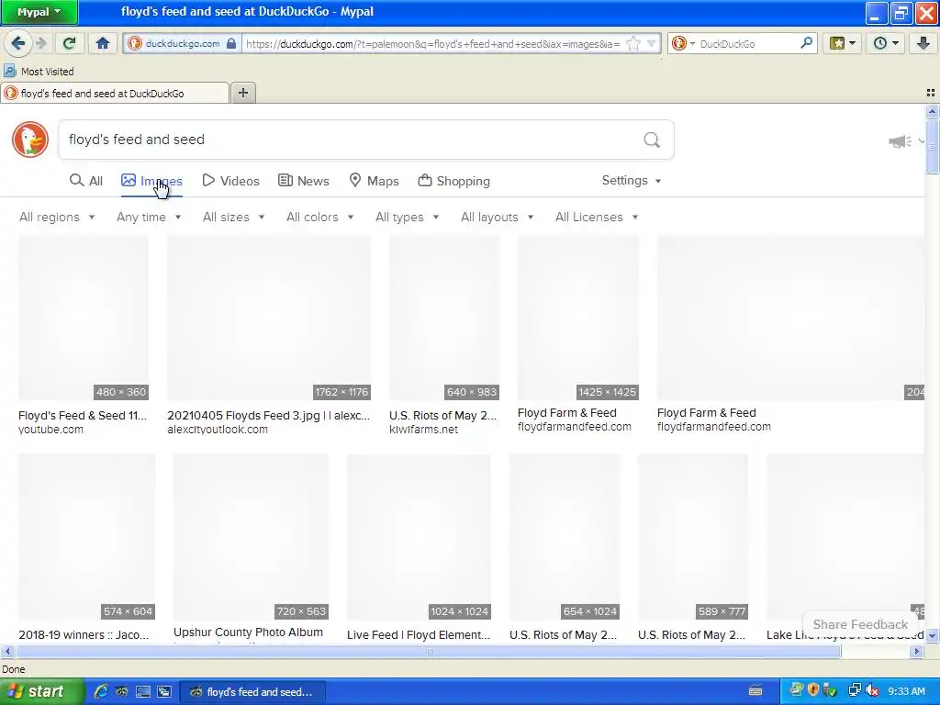Click the Floyd's Feed & Seed 11... title
940x705 pixels.
[83, 416]
